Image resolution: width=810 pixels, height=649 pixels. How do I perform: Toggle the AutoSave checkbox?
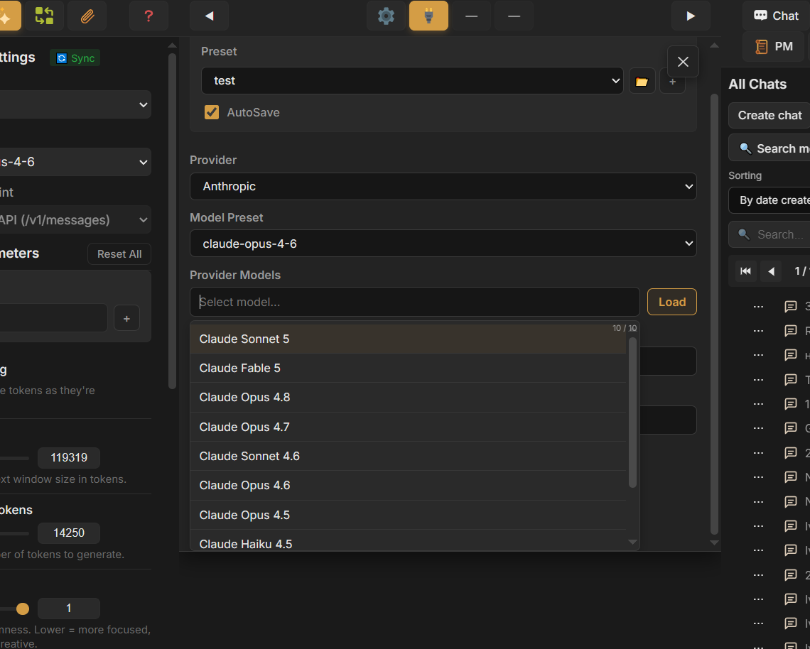[x=212, y=112]
